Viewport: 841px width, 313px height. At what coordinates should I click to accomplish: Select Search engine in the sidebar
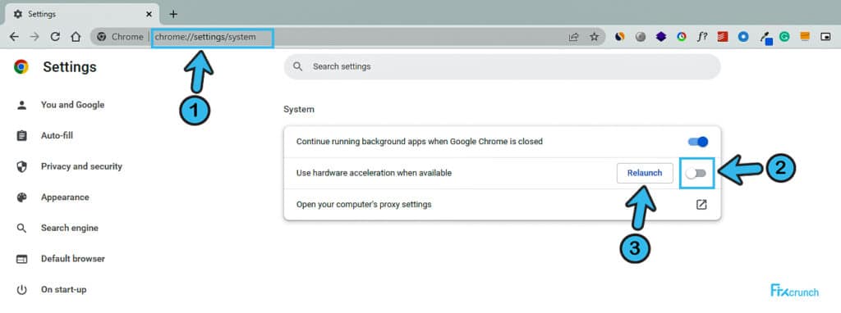pyautogui.click(x=70, y=228)
